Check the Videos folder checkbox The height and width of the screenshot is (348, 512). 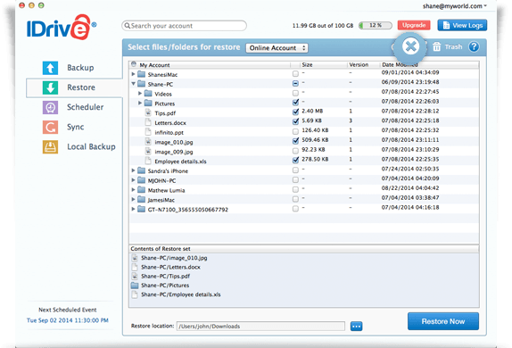[x=295, y=93]
